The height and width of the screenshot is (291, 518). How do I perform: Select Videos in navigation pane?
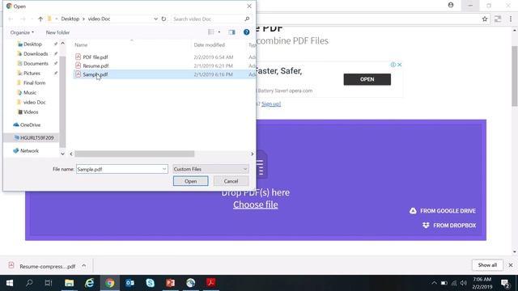tap(31, 112)
